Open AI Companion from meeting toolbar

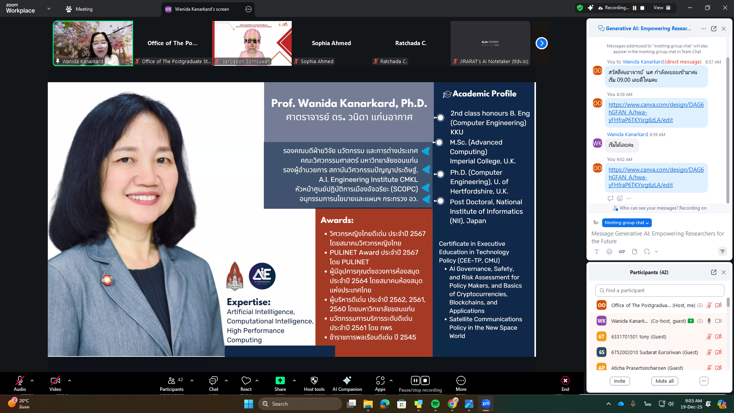[x=347, y=381]
